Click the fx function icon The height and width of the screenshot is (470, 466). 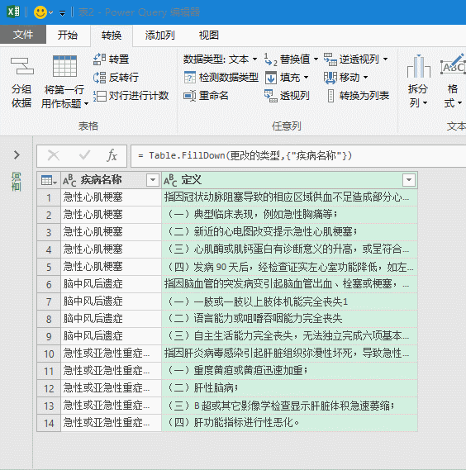112,155
